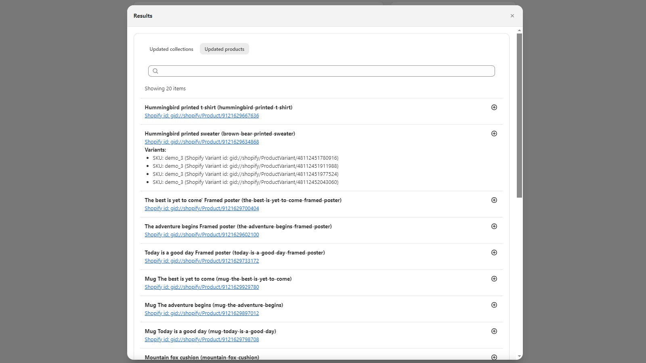Screen dimensions: 646x363
Task: Expand 'The best is yet to come' Framed poster row
Action: pos(494,200)
